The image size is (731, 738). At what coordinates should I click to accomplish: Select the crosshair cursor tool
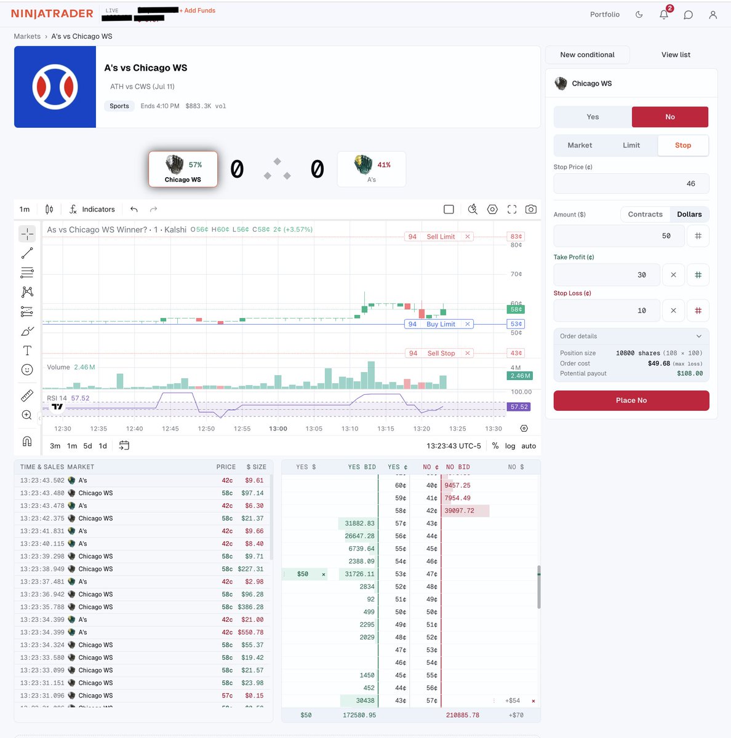pos(27,234)
